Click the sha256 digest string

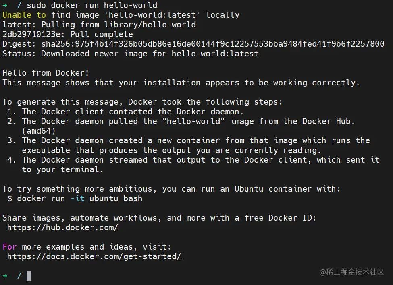[213, 44]
